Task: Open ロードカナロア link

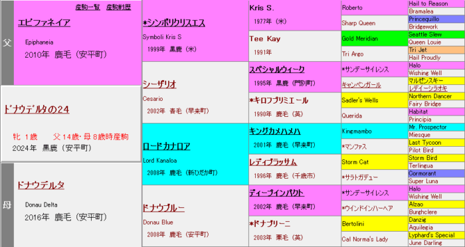Action: coord(167,146)
